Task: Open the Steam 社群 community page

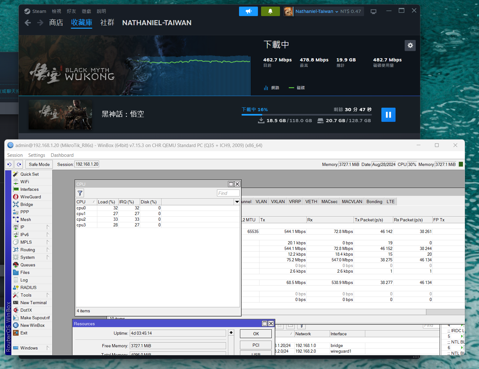Action: pos(107,23)
